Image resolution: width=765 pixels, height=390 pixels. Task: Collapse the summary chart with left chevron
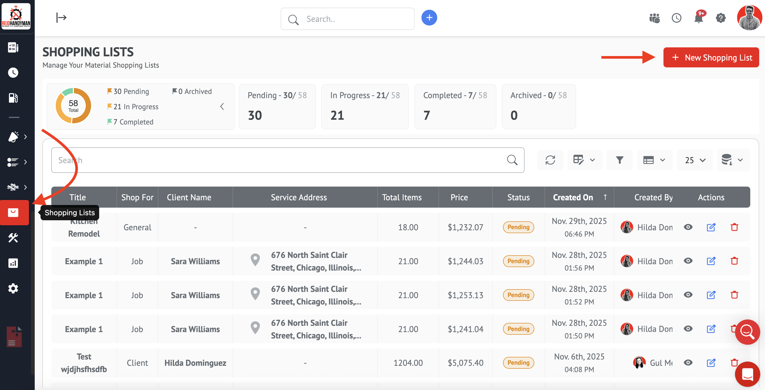pyautogui.click(x=222, y=107)
